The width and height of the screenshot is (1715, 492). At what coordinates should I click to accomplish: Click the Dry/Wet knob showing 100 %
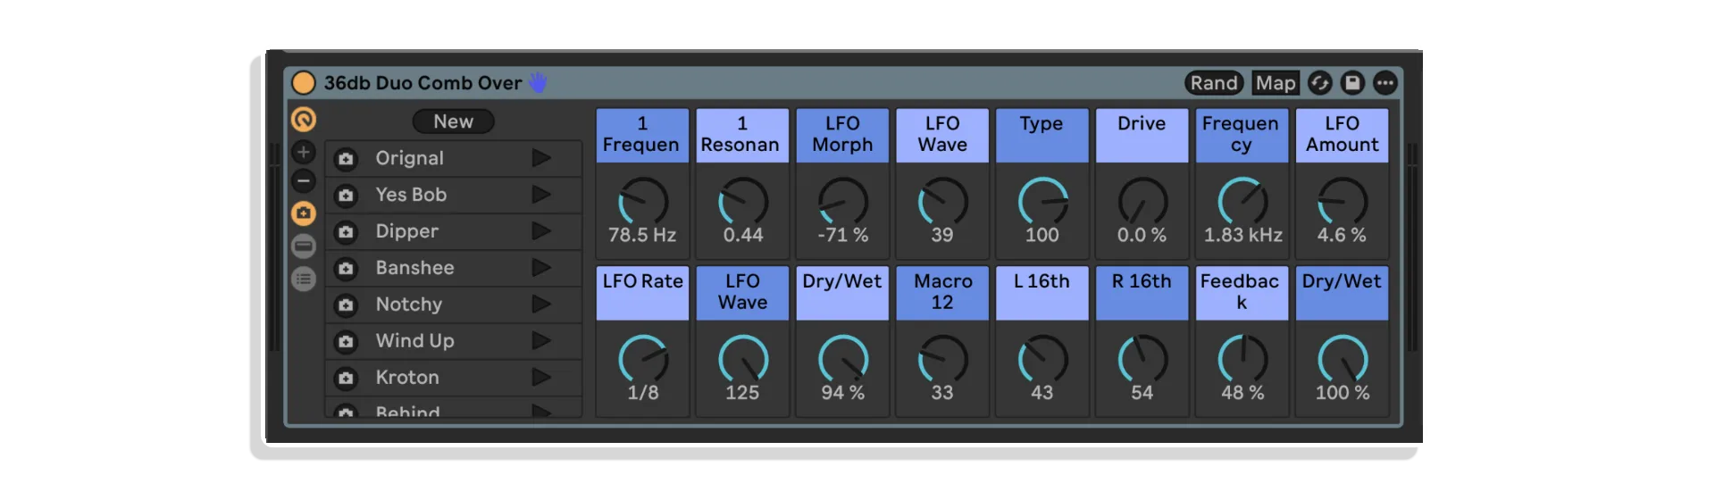coord(1343,359)
